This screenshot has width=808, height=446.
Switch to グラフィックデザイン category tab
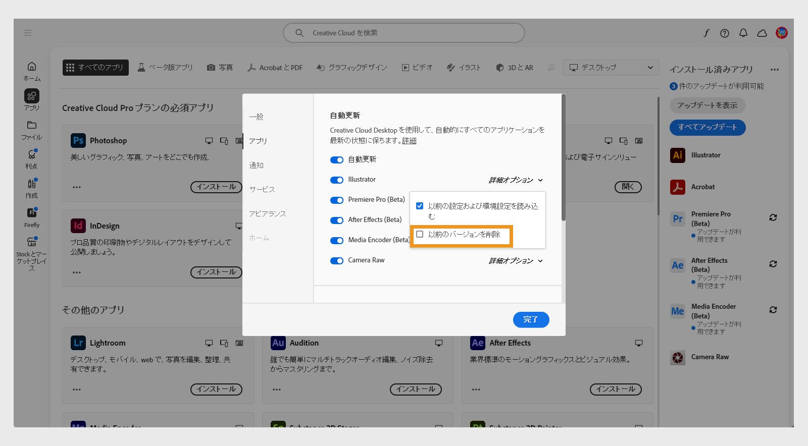point(352,68)
